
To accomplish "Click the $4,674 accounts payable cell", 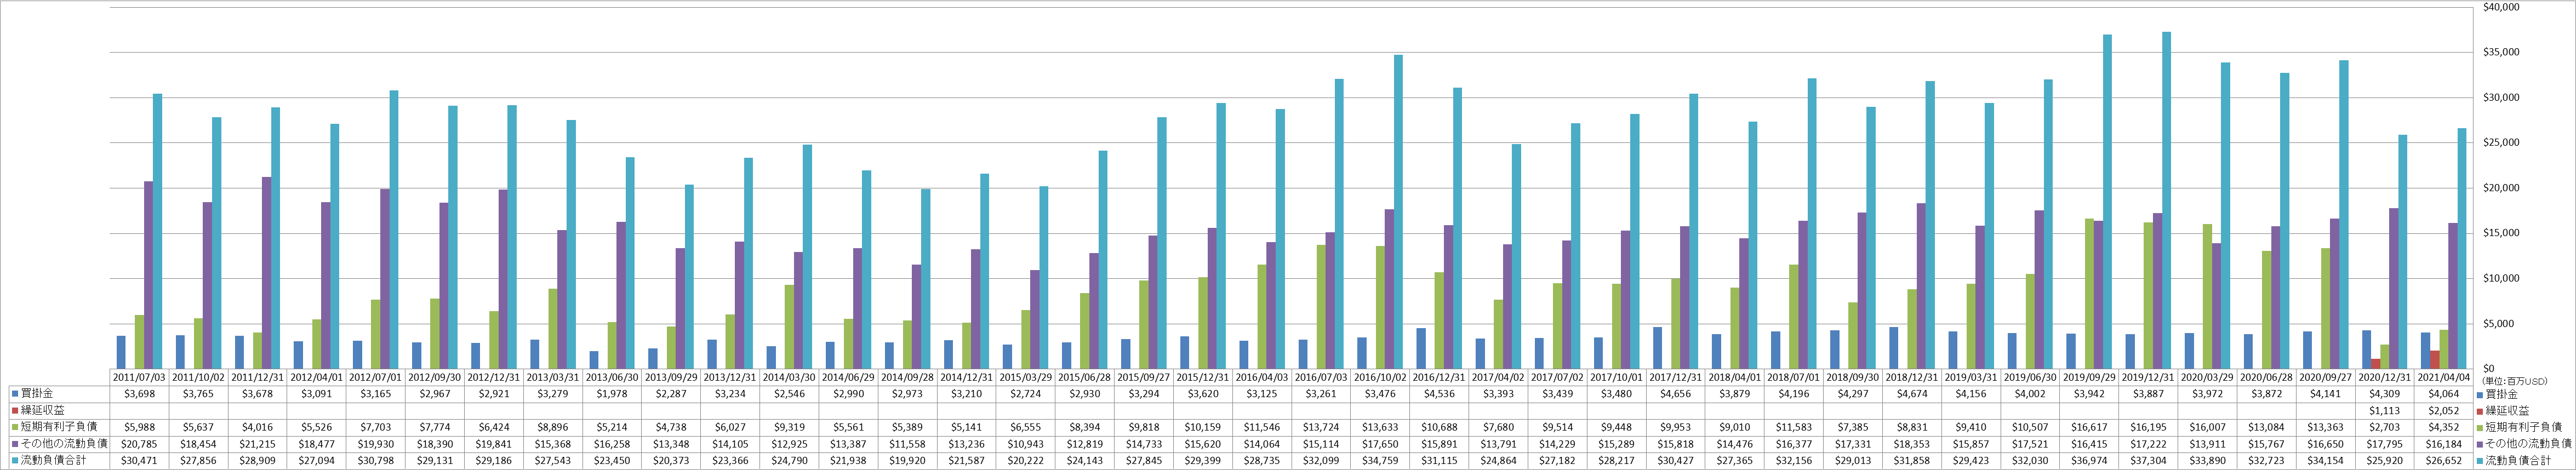I will click(x=1913, y=394).
